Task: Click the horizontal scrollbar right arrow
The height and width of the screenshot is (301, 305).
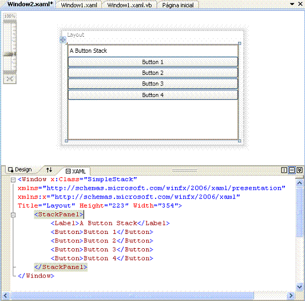Action: point(291,295)
